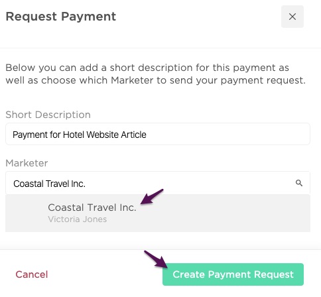Place cursor after 'Payment for Hotel Website Article'
The width and height of the screenshot is (321, 297).
point(148,135)
